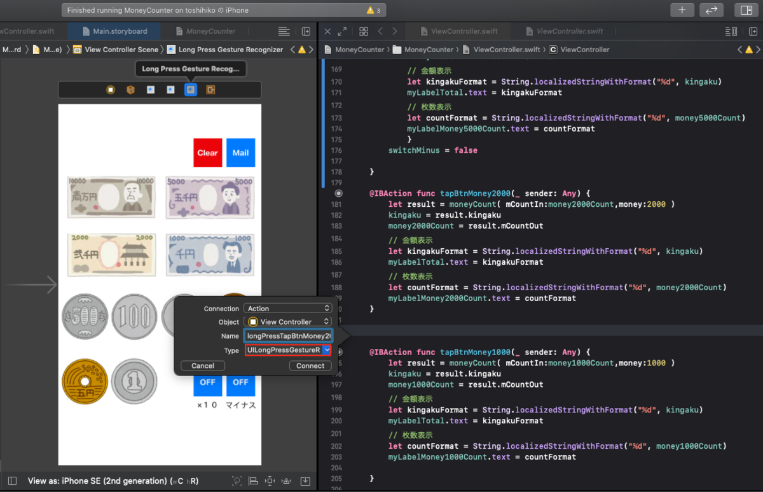Screen dimensions: 763x492
Task: Select the 2000 yen bill image
Action: [111, 255]
